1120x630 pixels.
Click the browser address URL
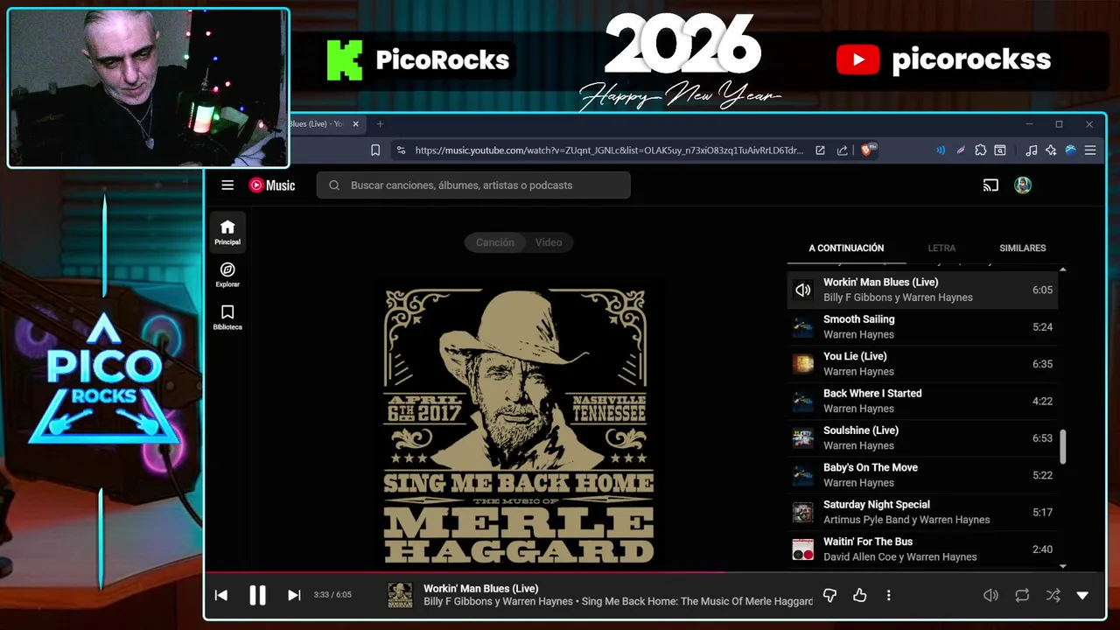pos(609,150)
